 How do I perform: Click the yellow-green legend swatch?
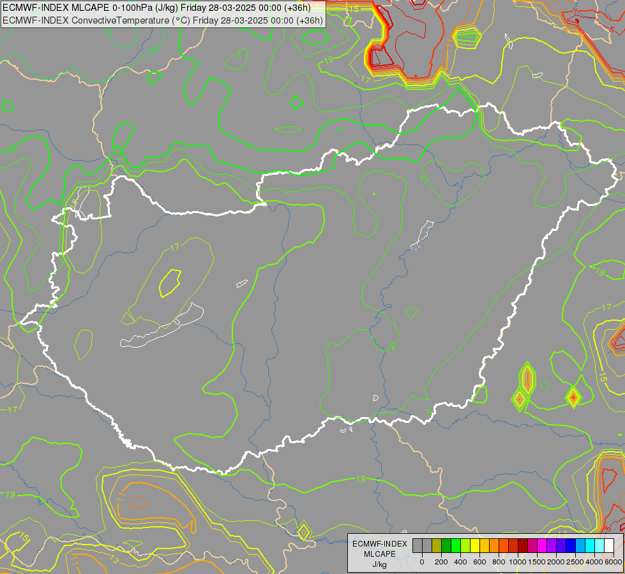pyautogui.click(x=465, y=545)
